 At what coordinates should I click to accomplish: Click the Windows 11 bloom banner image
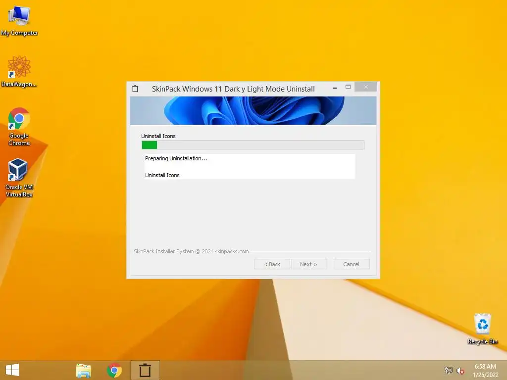[253, 110]
